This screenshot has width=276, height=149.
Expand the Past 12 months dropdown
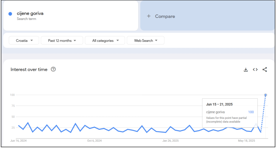[x=62, y=41]
